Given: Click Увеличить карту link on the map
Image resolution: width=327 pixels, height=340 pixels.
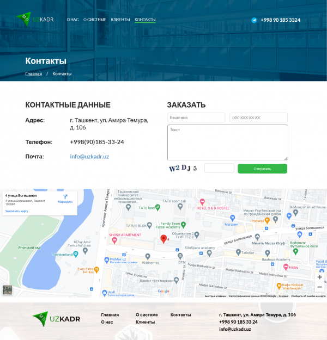Looking at the screenshot, I should (x=16, y=211).
